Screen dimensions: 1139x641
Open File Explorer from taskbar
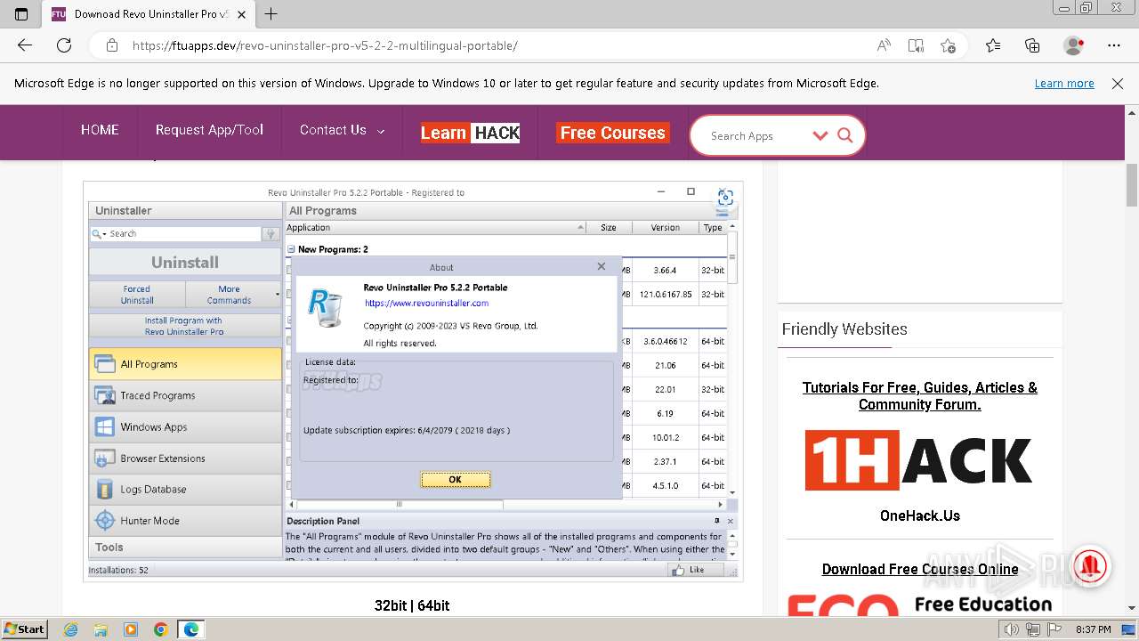click(x=101, y=629)
